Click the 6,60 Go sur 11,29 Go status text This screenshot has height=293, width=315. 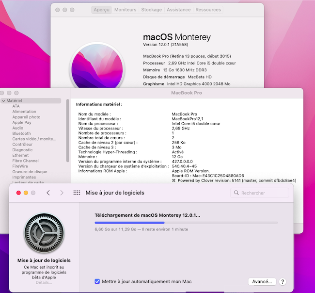click(142, 229)
